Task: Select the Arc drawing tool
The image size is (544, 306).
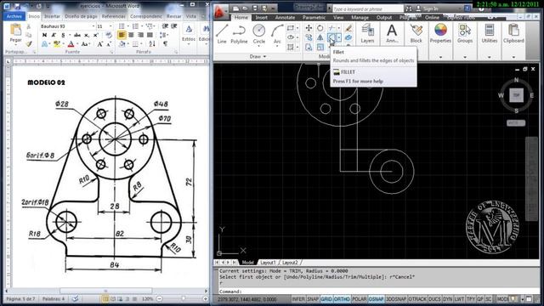Action: point(277,34)
